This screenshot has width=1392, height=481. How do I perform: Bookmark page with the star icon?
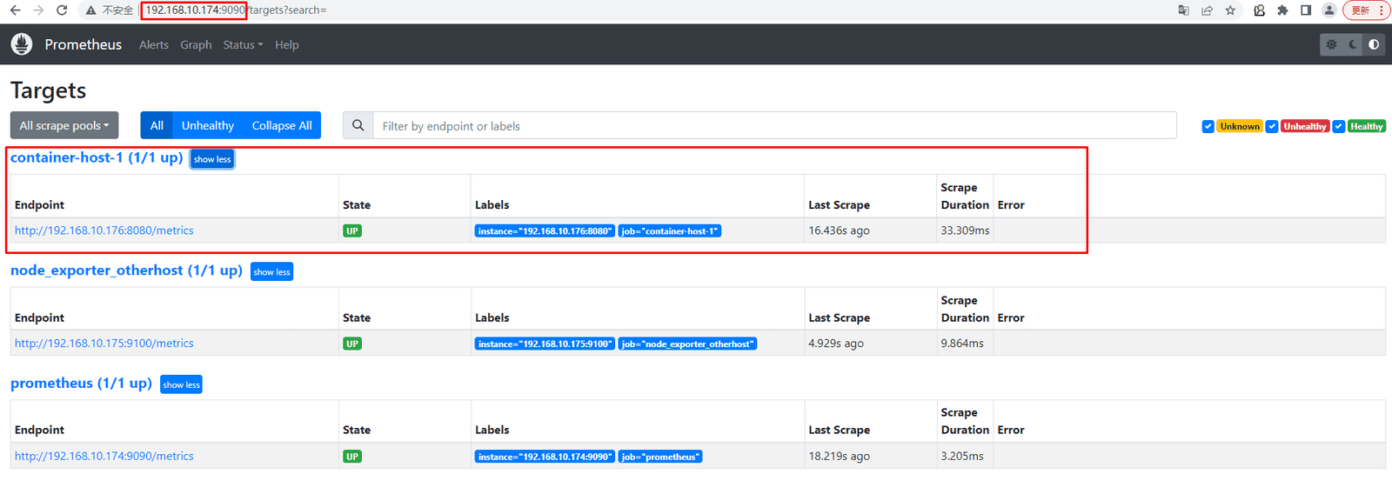(x=1230, y=10)
